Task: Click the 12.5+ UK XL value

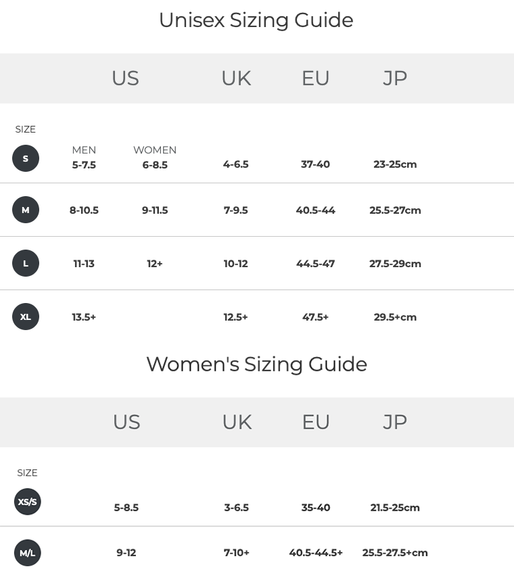Action: coord(235,317)
